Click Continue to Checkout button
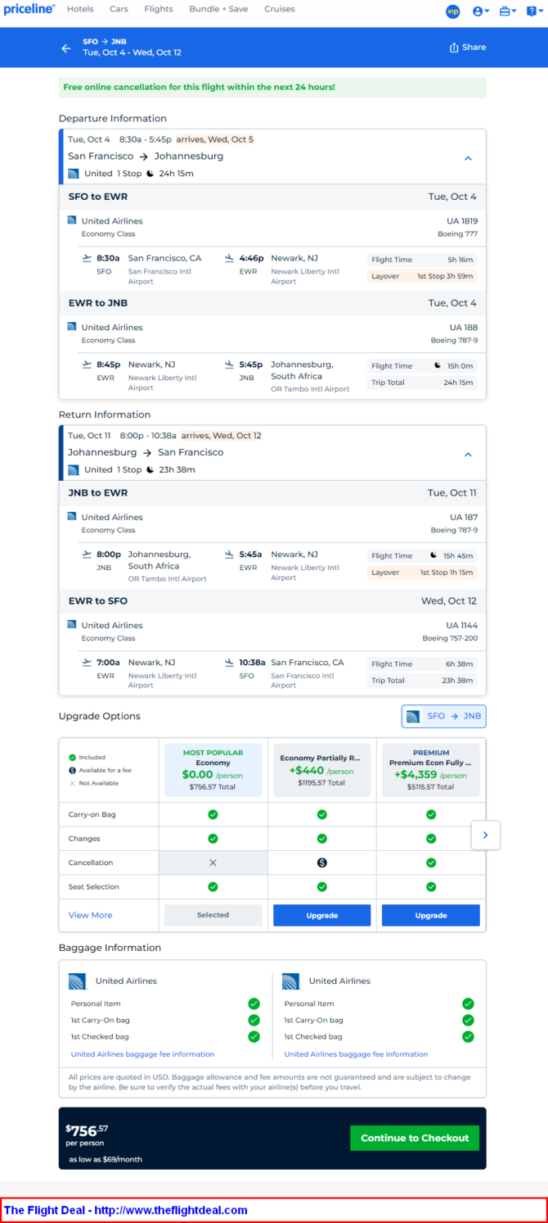The height and width of the screenshot is (1223, 548). click(x=415, y=1138)
